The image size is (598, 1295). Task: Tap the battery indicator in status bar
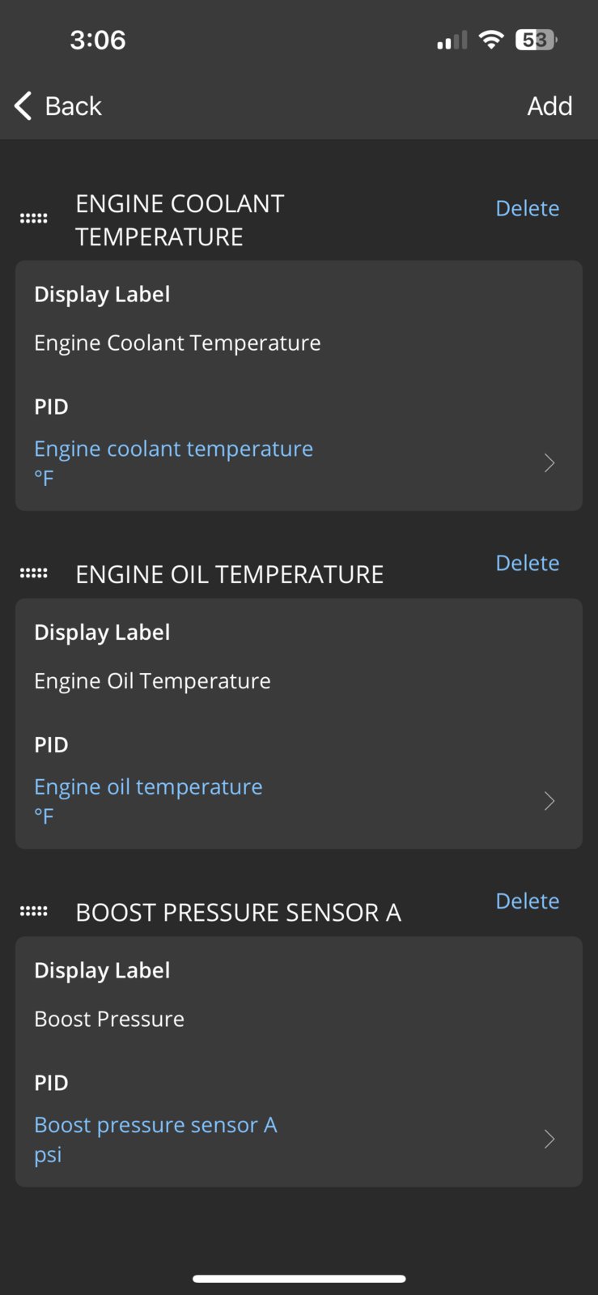tap(537, 40)
